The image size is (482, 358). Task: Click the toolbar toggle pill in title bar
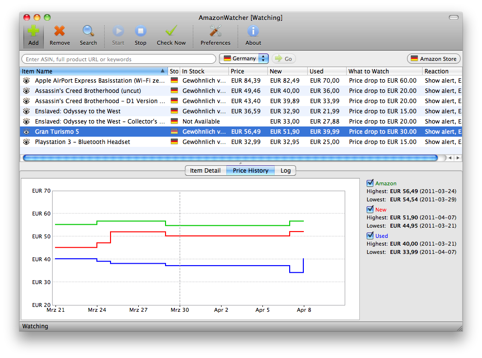pos(453,18)
